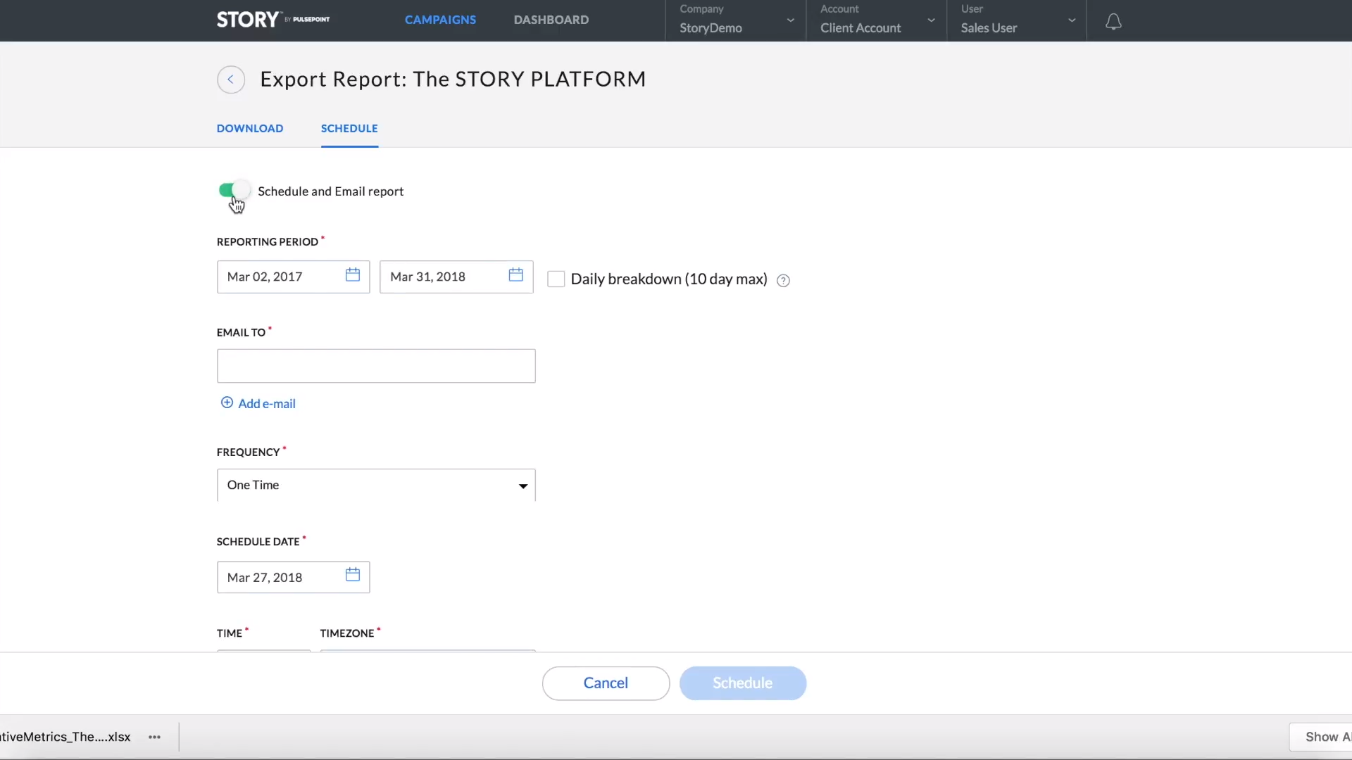
Task: Open the Frequency One Time dropdown
Action: tap(376, 485)
